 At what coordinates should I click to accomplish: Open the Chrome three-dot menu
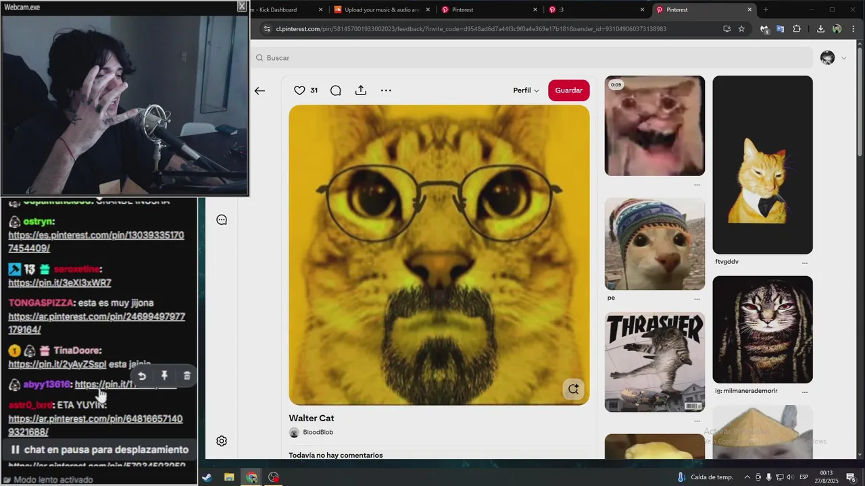coord(852,29)
